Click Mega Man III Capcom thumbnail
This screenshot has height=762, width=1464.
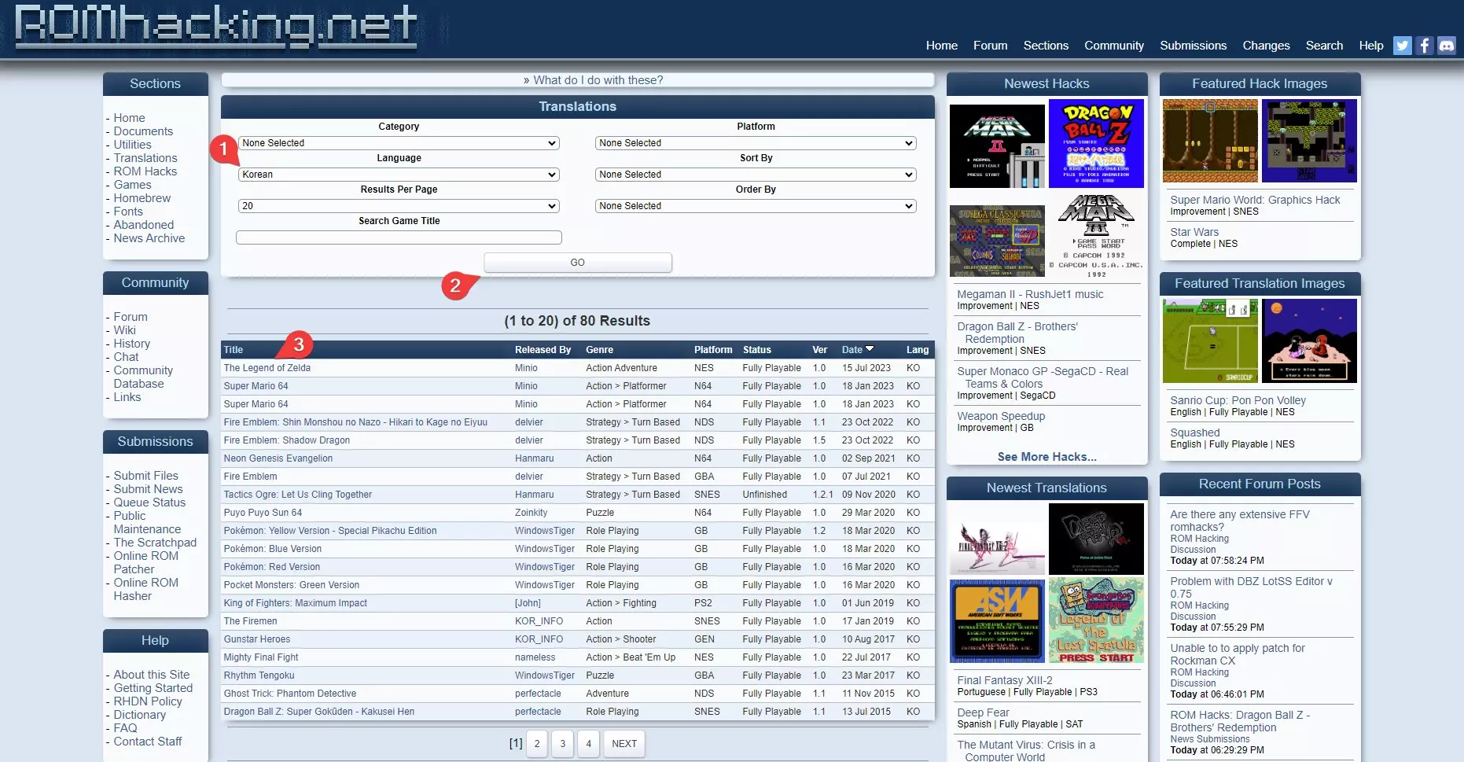point(1096,236)
